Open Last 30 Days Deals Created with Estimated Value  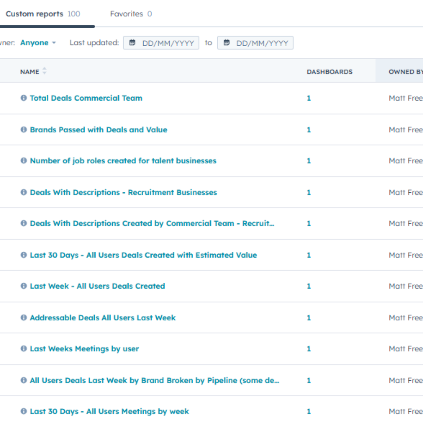click(x=143, y=255)
